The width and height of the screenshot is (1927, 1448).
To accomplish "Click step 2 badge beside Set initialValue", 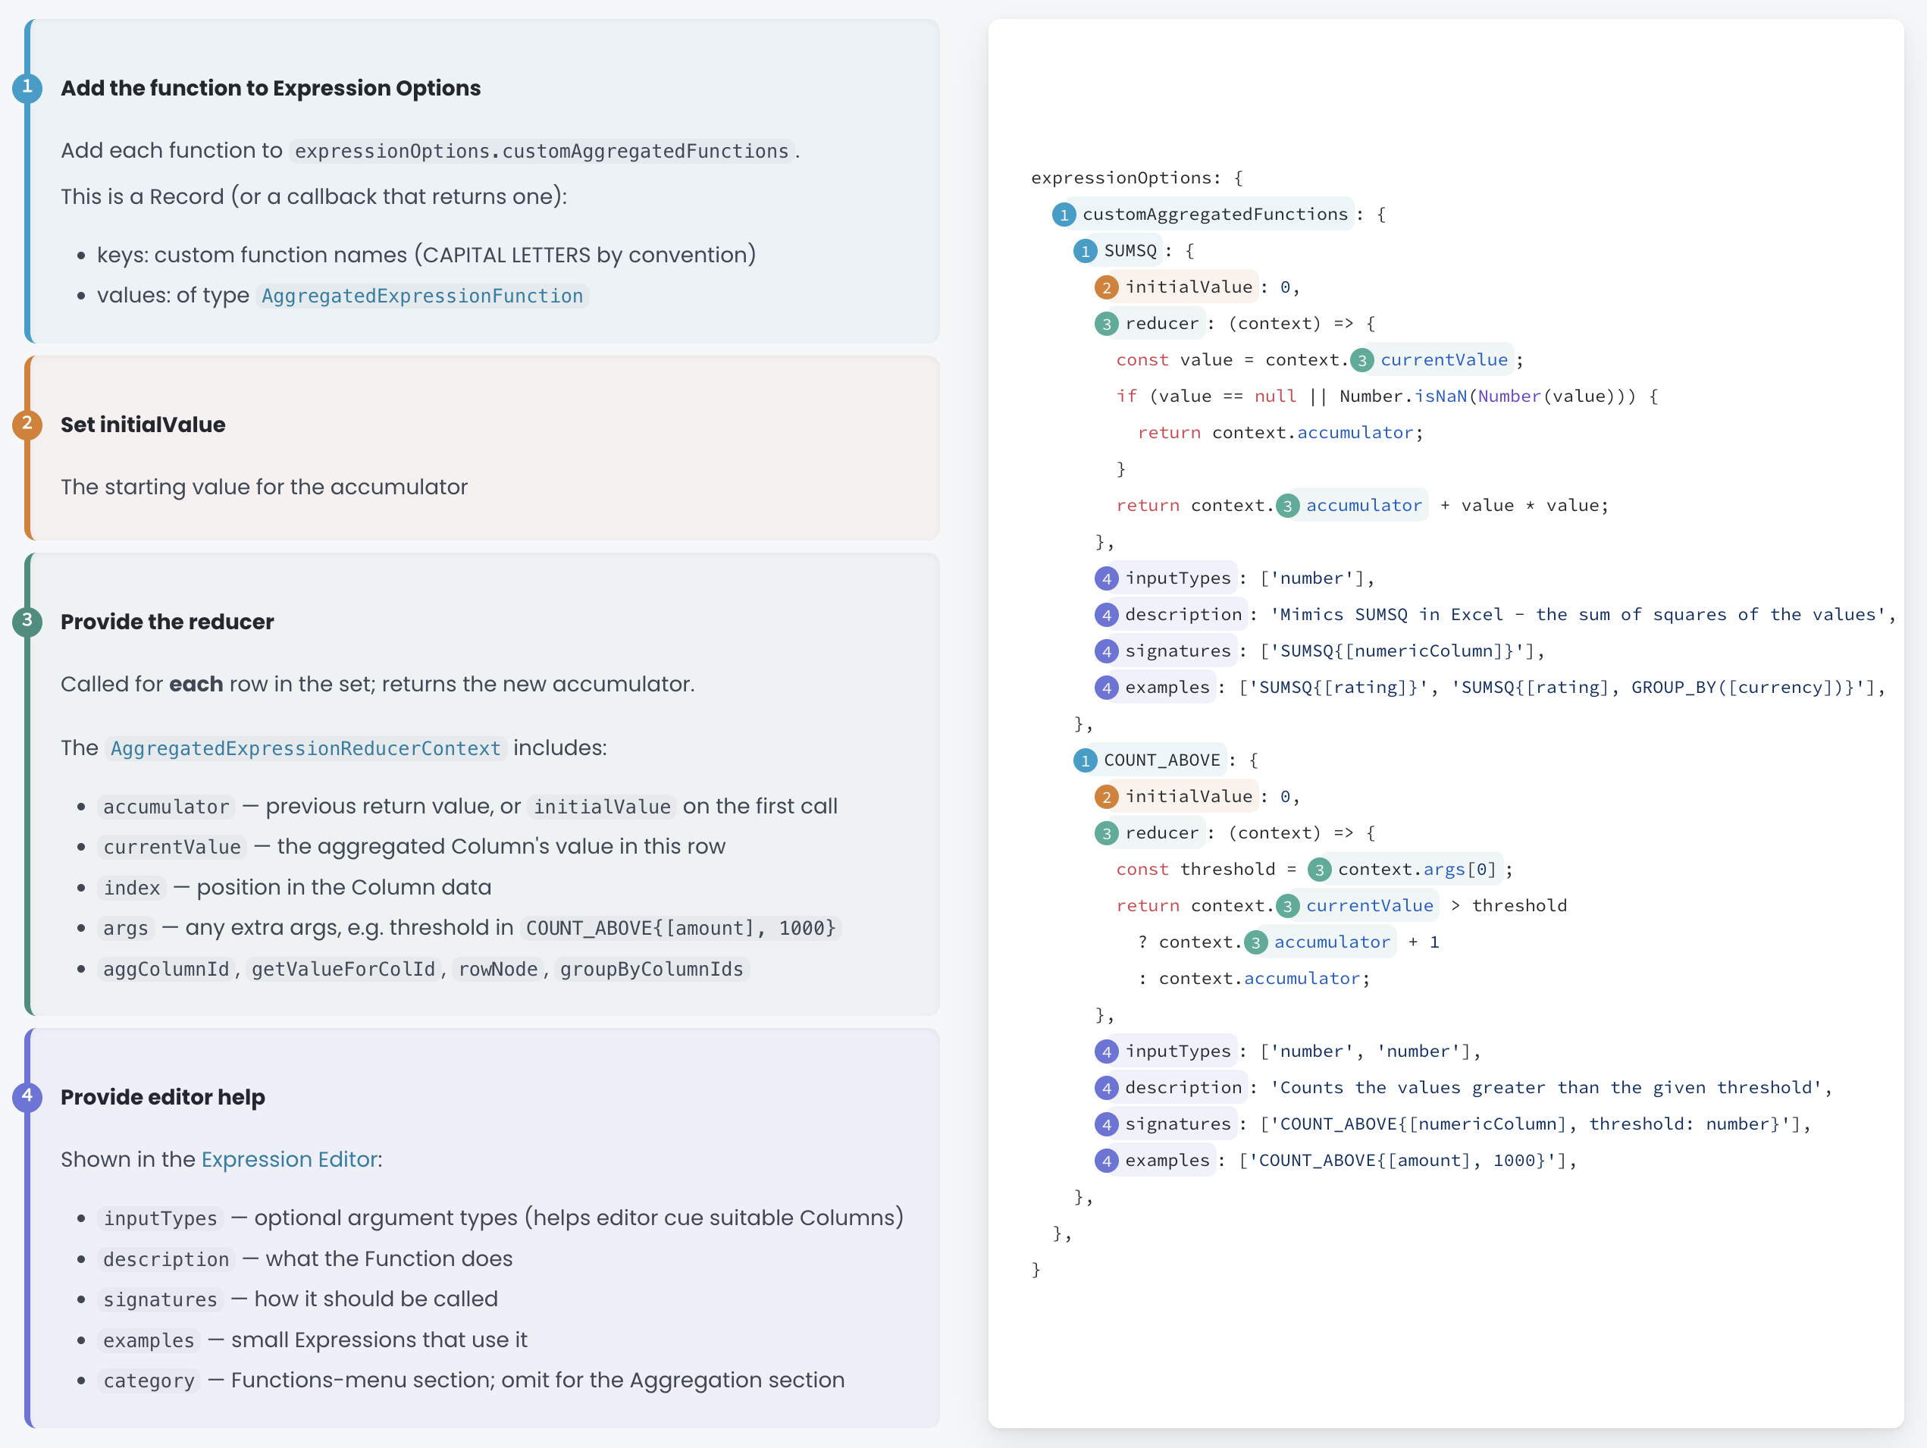I will coord(27,425).
